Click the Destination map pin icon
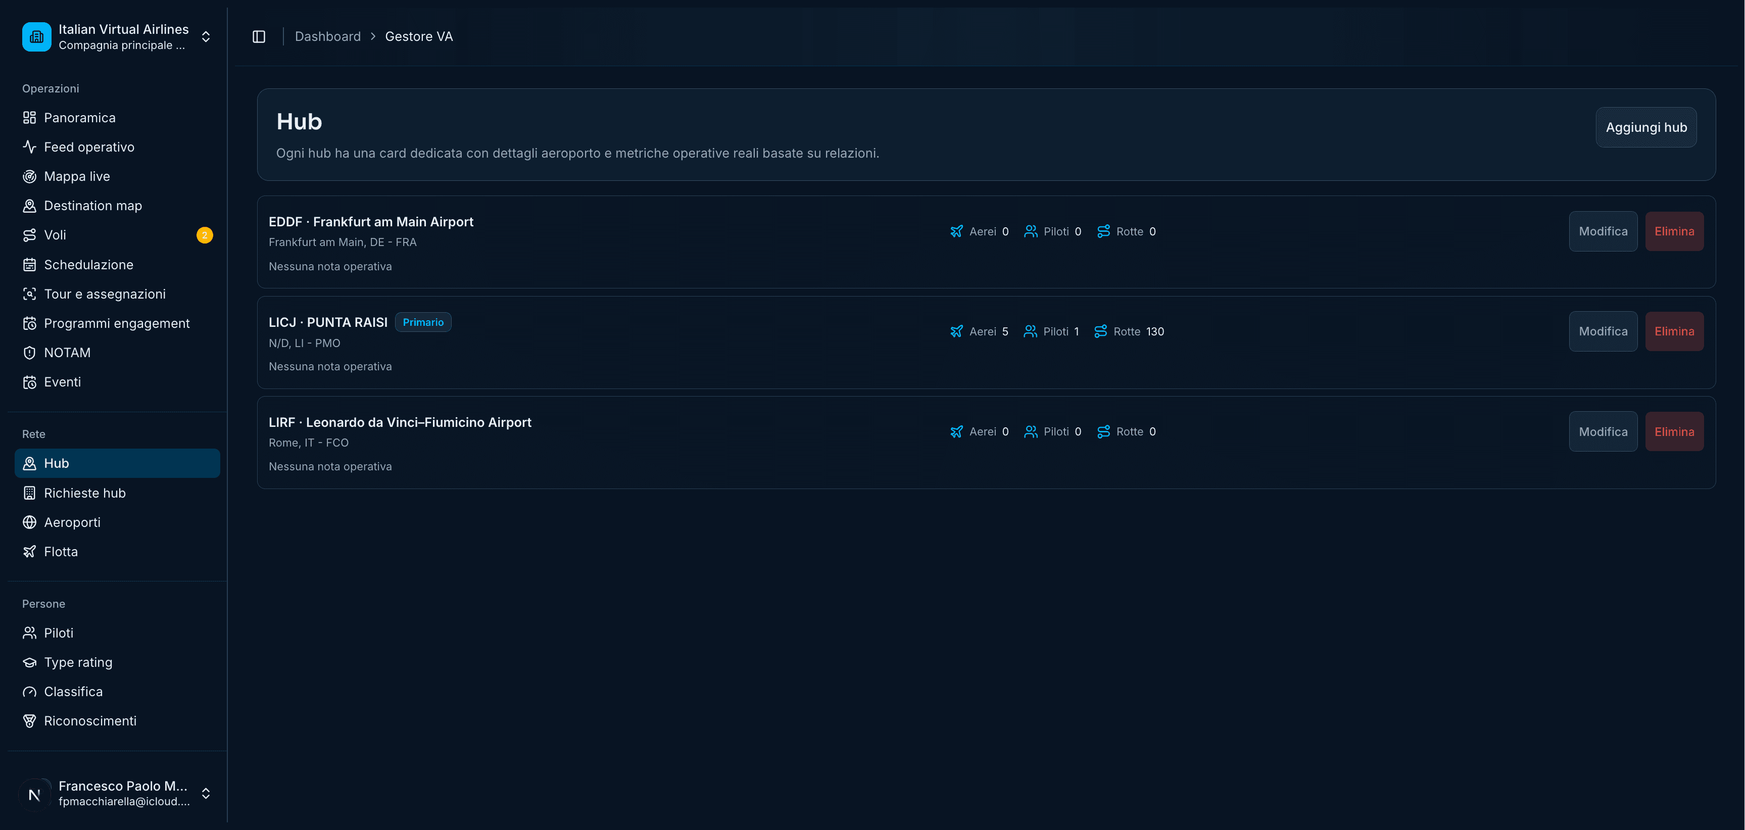This screenshot has width=1745, height=830. tap(29, 206)
